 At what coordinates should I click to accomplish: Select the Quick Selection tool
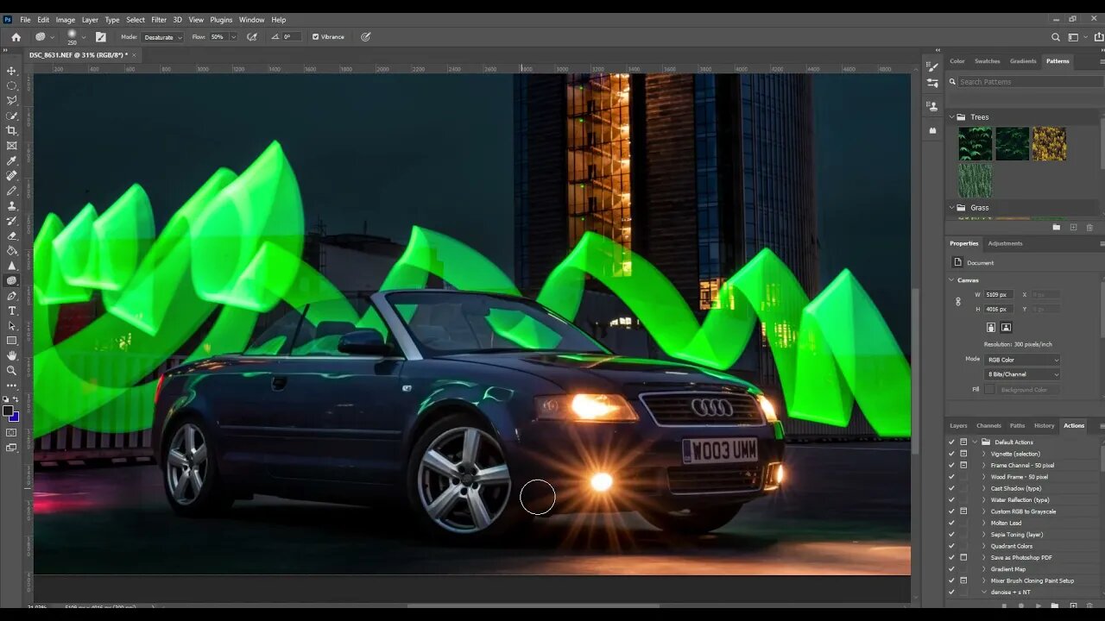pos(12,116)
